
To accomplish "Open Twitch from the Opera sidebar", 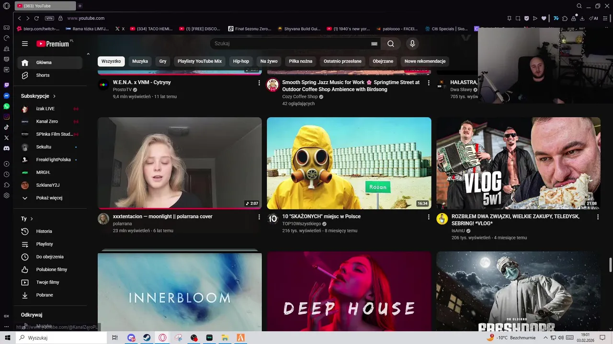I will 6,85.
